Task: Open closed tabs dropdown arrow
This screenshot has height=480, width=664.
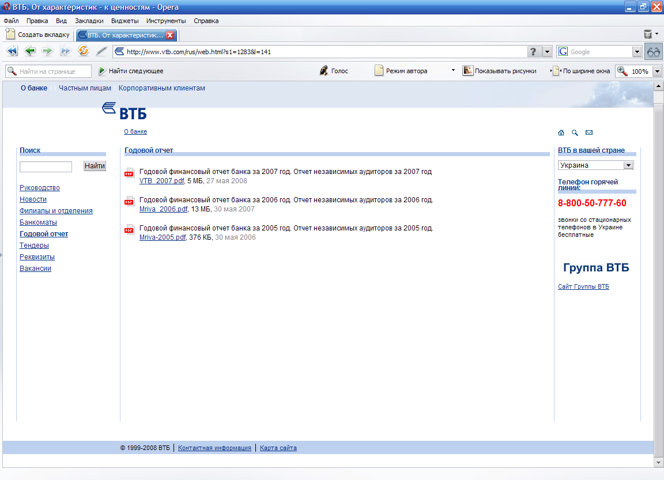Action: (657, 33)
